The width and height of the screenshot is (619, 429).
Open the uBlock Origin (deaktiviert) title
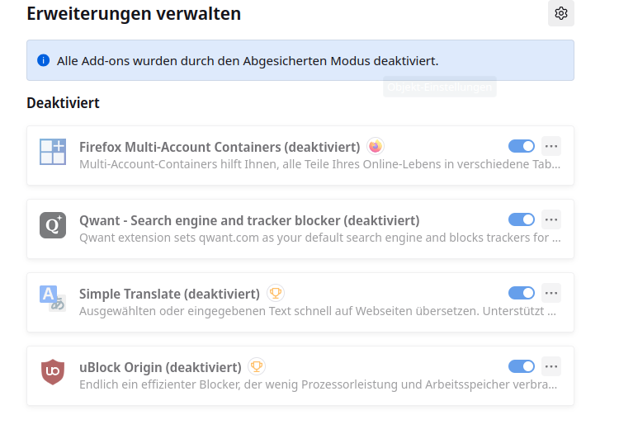tap(160, 367)
